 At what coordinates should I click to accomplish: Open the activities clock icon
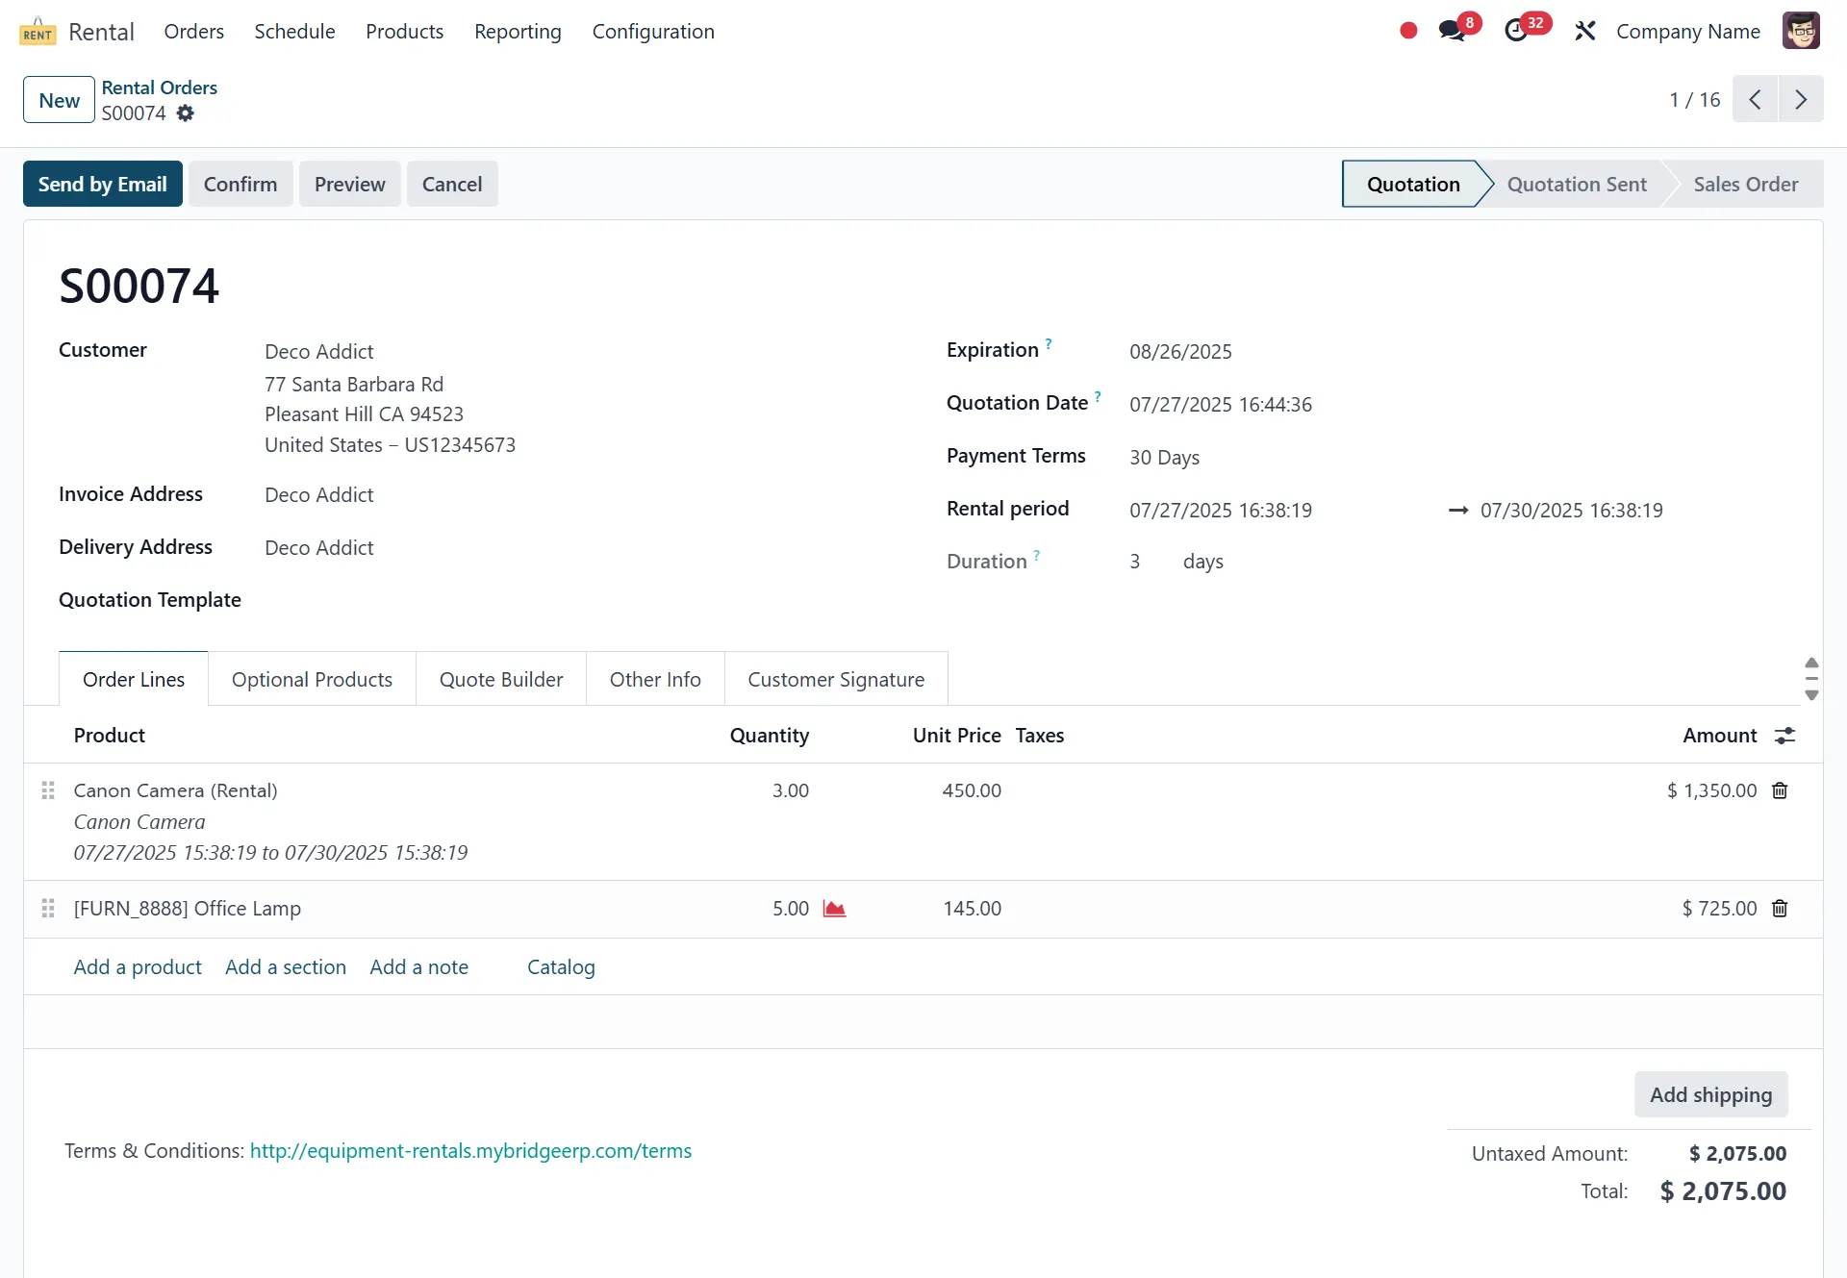tap(1516, 31)
